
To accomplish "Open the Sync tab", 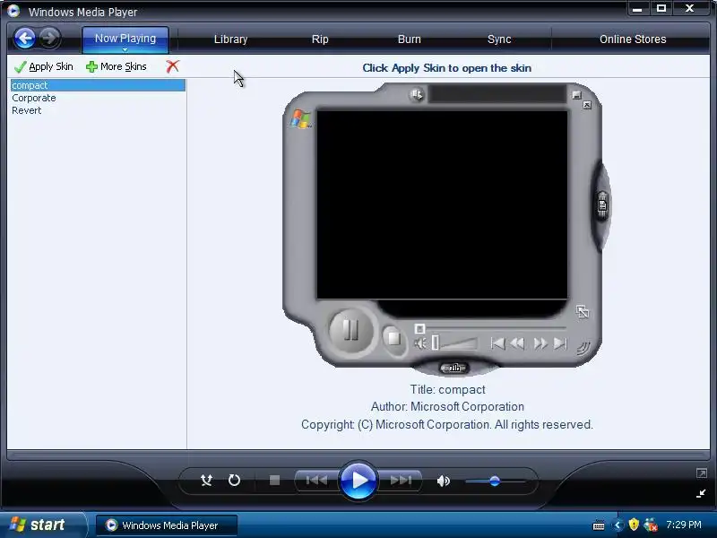I will click(499, 39).
